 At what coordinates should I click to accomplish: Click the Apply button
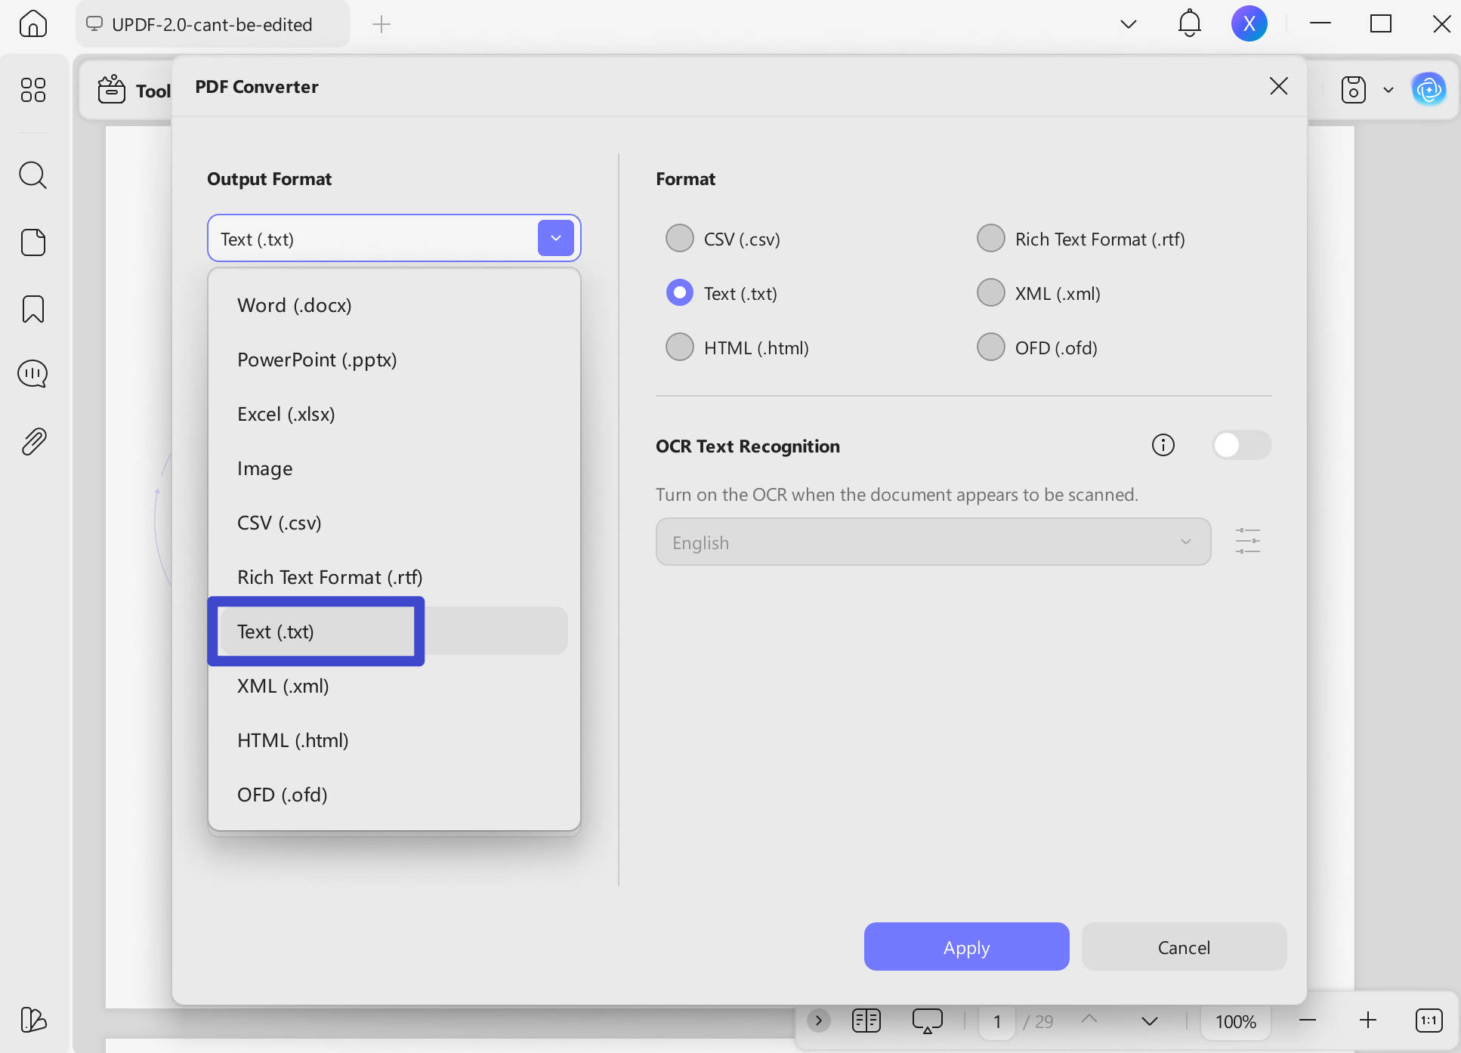click(x=967, y=946)
